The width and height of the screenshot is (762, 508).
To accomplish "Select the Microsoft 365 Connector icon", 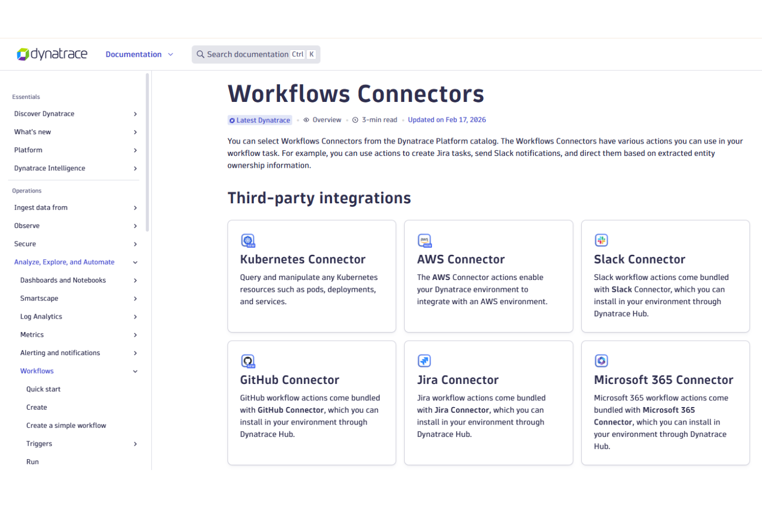I will [x=601, y=361].
